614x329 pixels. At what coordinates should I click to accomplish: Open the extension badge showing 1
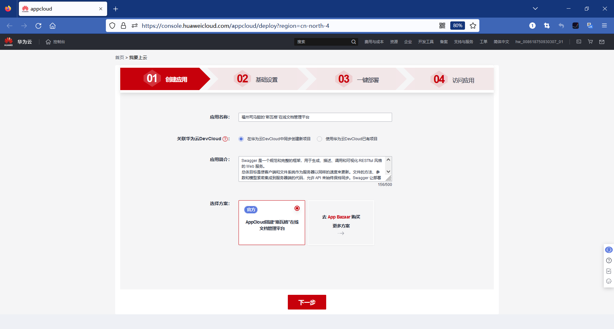coord(532,26)
